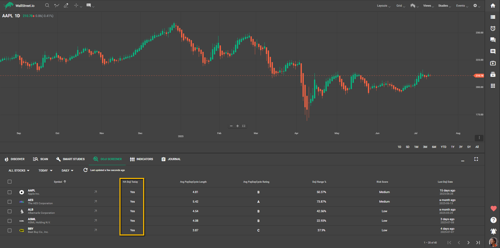Check the AAPL row checkbox
The image size is (500, 248).
point(10,192)
